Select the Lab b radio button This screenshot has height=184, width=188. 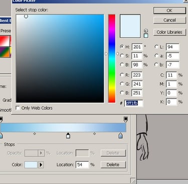click(156, 64)
